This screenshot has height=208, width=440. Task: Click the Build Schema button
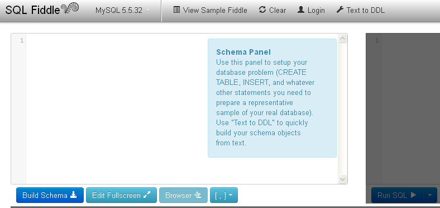click(x=50, y=195)
